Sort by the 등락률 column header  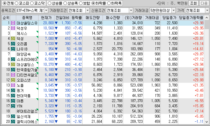tap(76, 18)
